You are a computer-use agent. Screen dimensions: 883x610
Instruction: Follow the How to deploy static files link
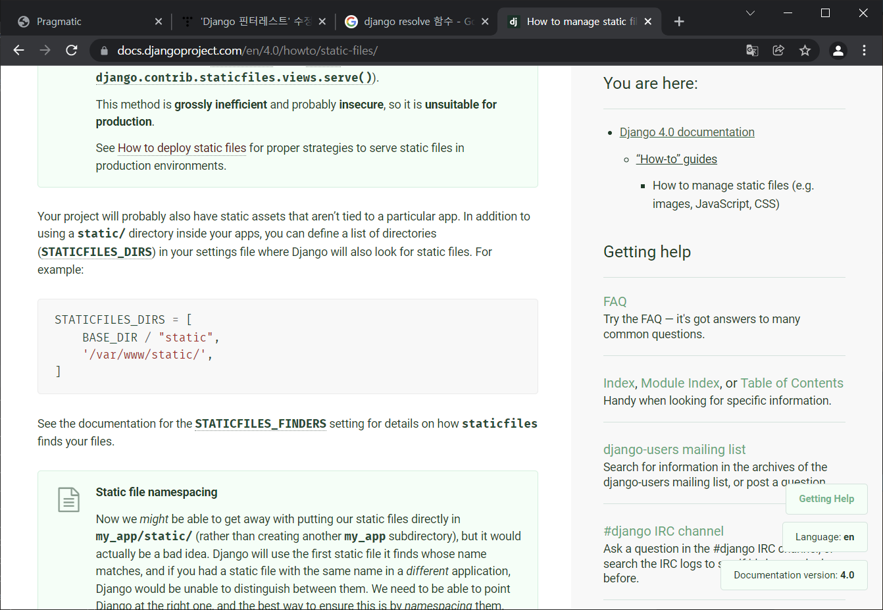(182, 148)
